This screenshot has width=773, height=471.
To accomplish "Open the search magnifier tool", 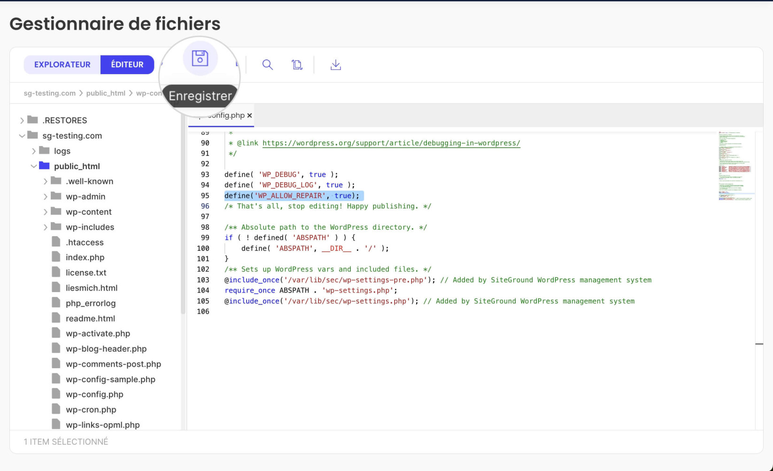I will click(268, 65).
